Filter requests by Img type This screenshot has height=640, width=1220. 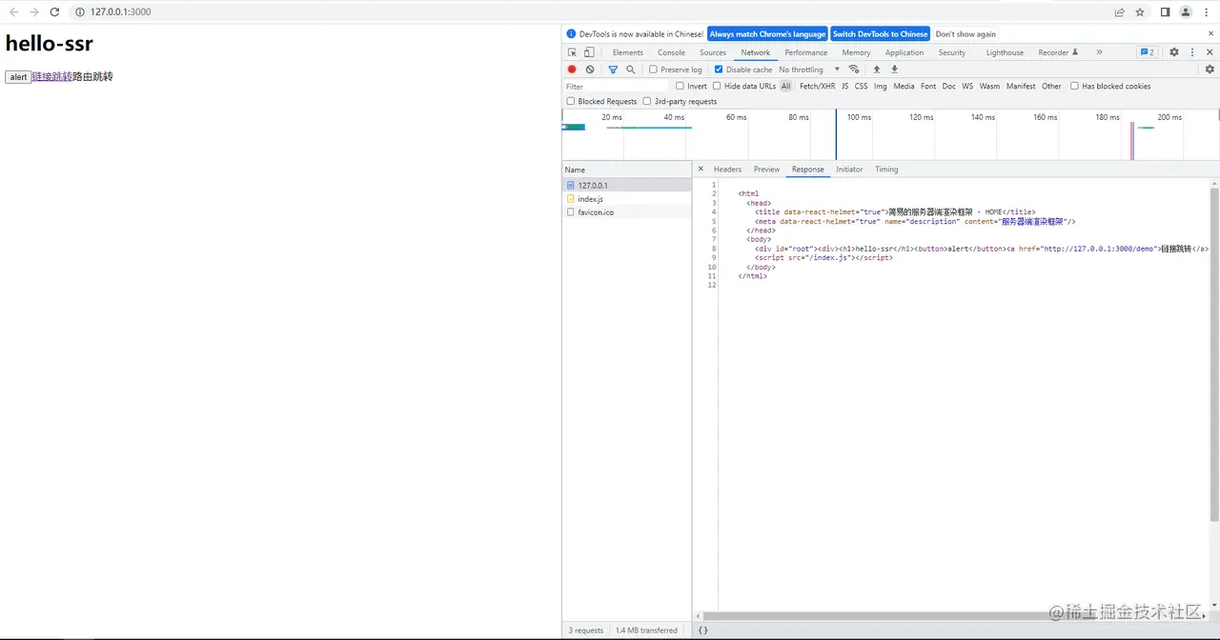[x=880, y=86]
